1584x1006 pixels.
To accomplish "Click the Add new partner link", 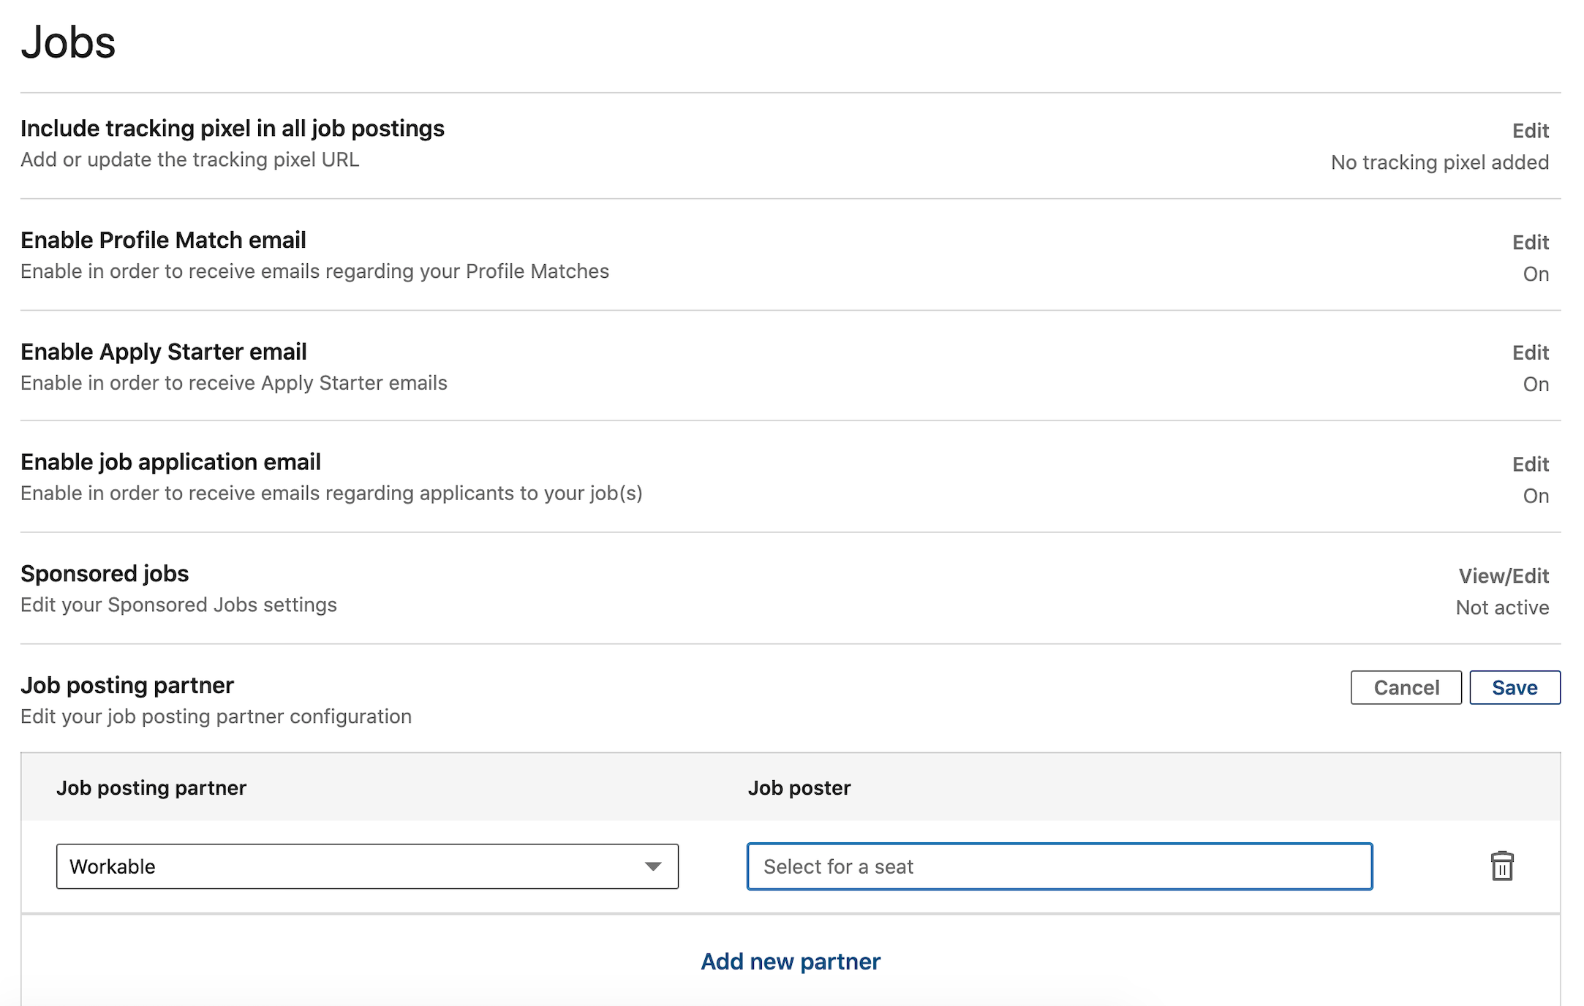I will [x=791, y=961].
